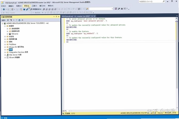Select the 复制 folder in tree
Screen dimensions: 179x119
click(11, 42)
